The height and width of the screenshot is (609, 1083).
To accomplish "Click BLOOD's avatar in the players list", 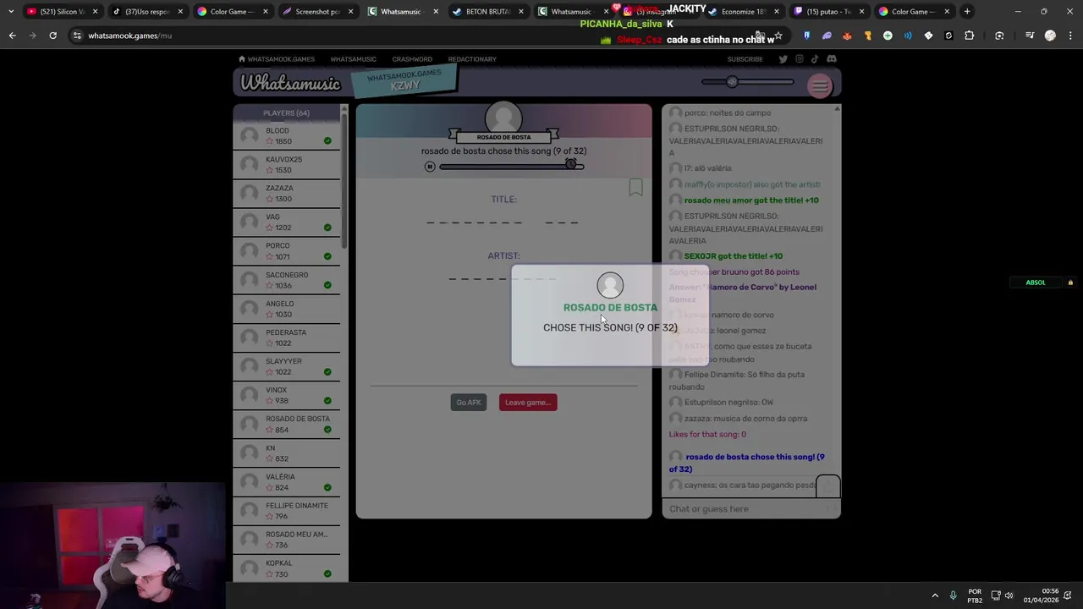I will [250, 135].
